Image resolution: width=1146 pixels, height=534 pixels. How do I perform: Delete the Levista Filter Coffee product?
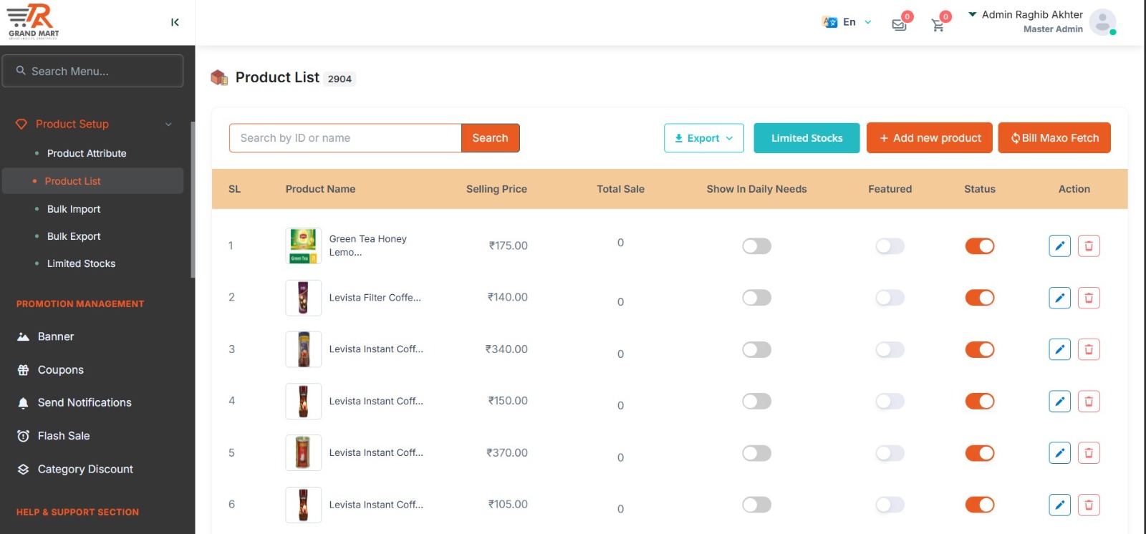point(1089,298)
